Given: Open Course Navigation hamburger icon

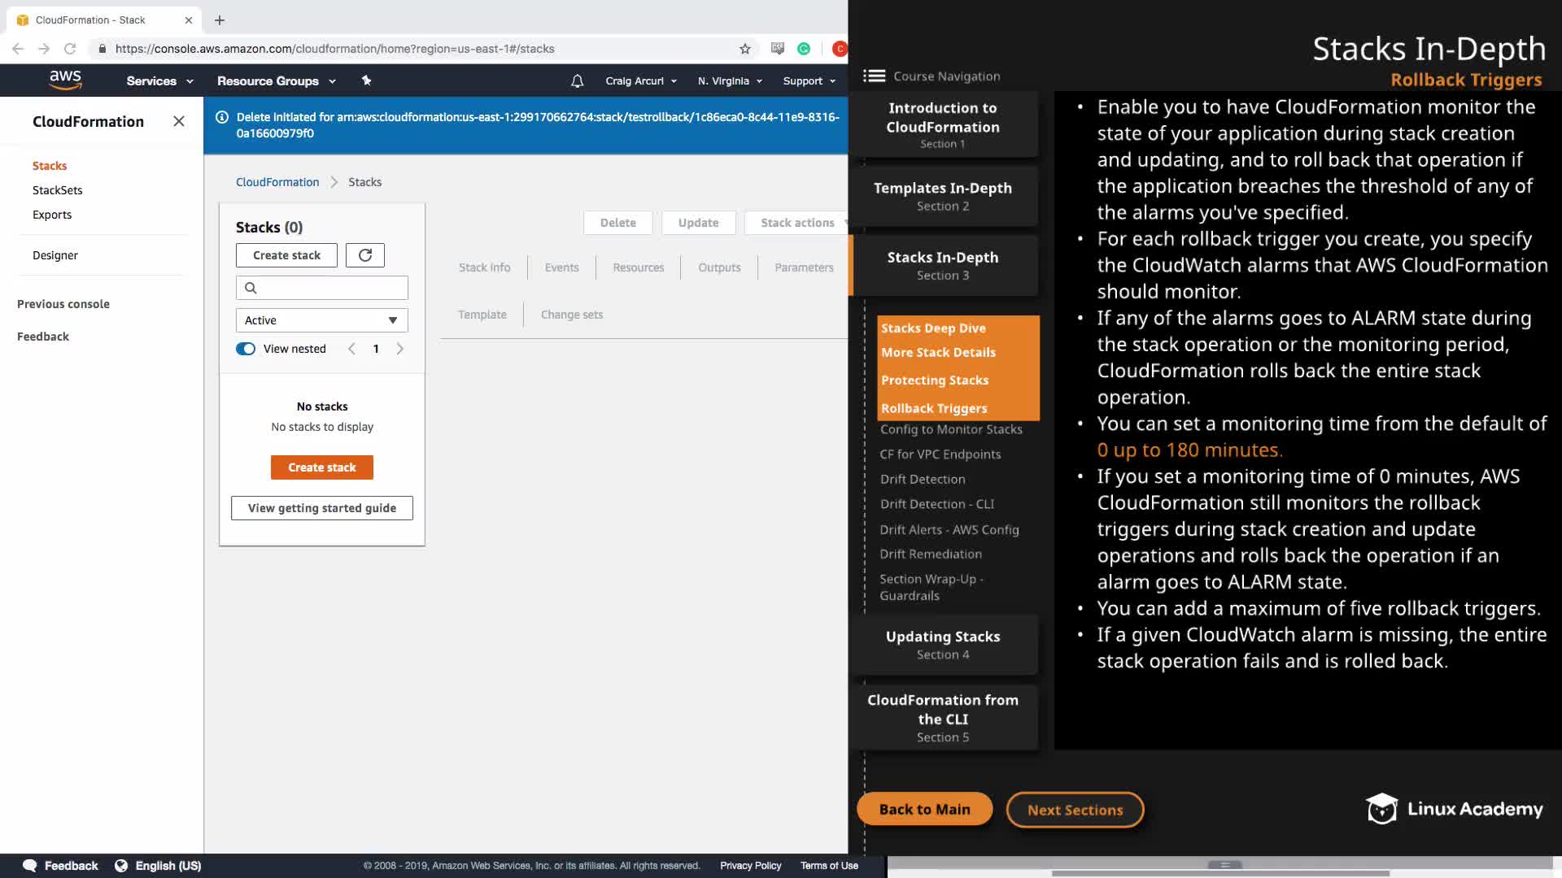Looking at the screenshot, I should click(874, 76).
